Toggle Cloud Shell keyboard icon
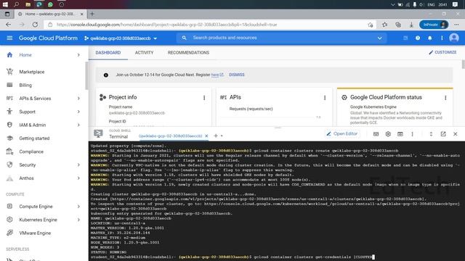 point(376,134)
